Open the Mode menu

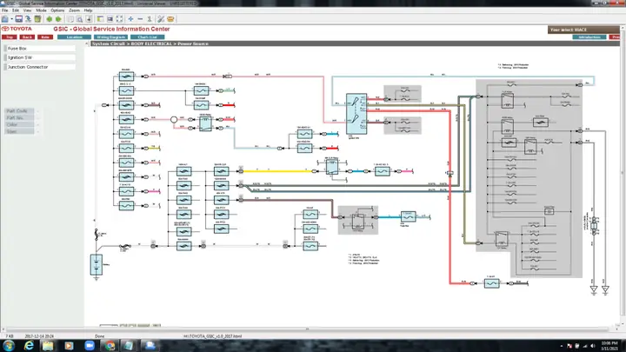[x=41, y=10]
